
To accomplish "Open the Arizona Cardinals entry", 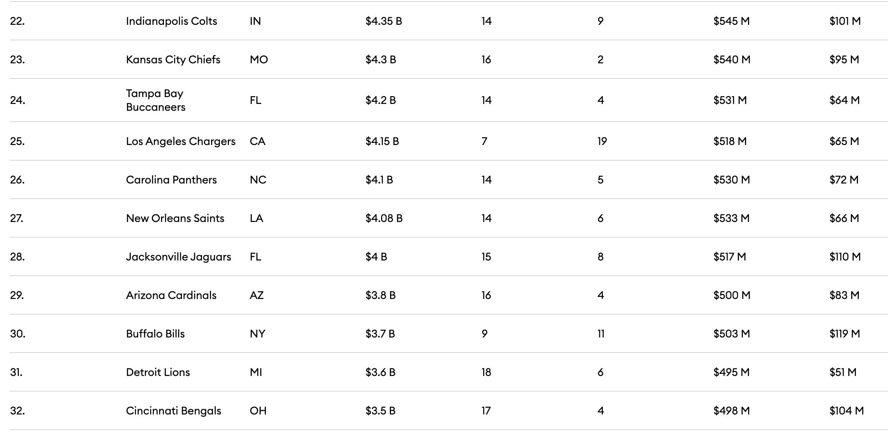I will (x=171, y=295).
